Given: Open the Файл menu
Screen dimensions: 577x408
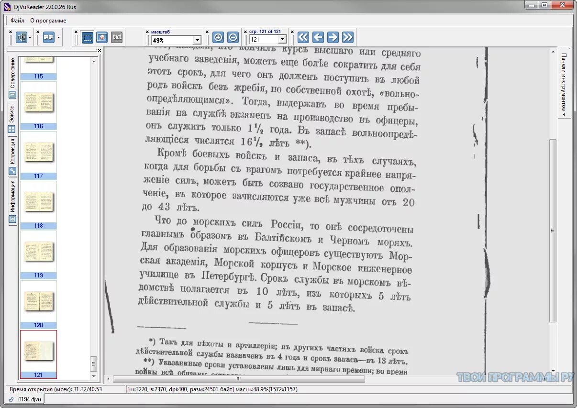Looking at the screenshot, I should (18, 21).
